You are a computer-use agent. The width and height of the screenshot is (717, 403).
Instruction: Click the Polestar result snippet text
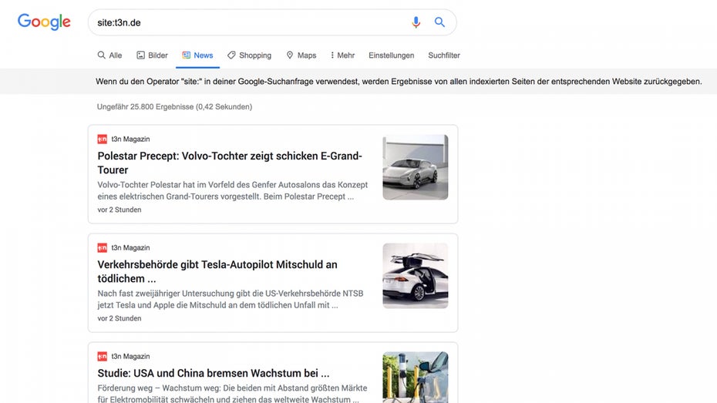point(232,190)
